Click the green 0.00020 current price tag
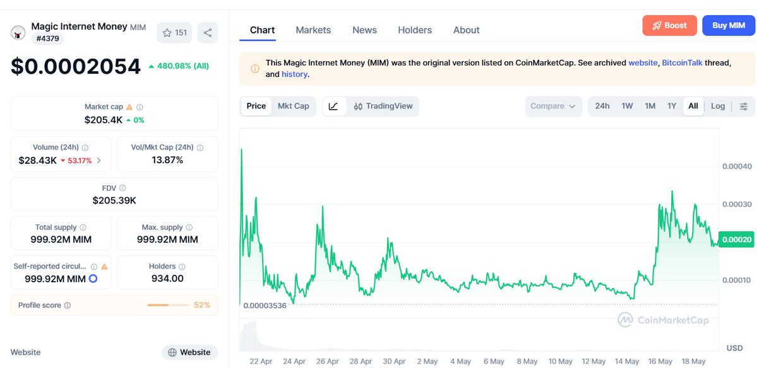757x368 pixels. [736, 239]
